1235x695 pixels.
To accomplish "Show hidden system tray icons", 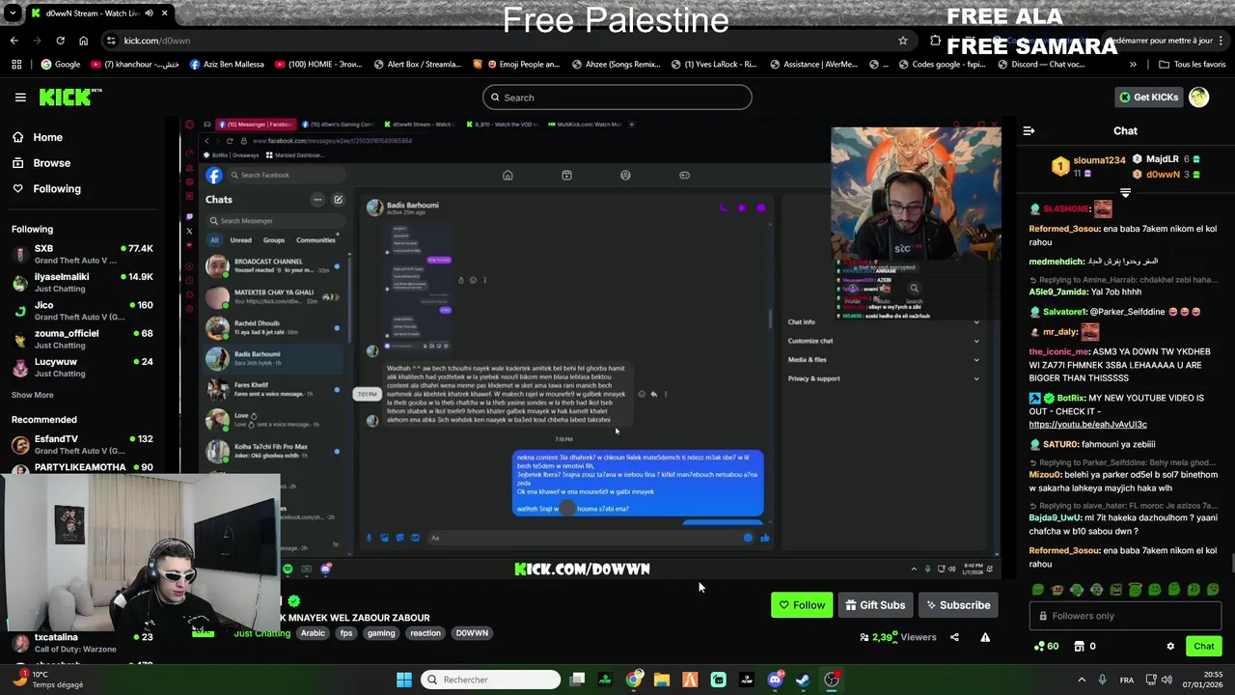I will coord(1081,680).
